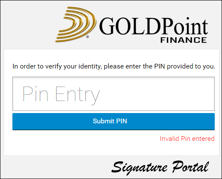Viewport: 222px width, 179px height.
Task: Click the Submit PIN button
Action: coord(113,122)
